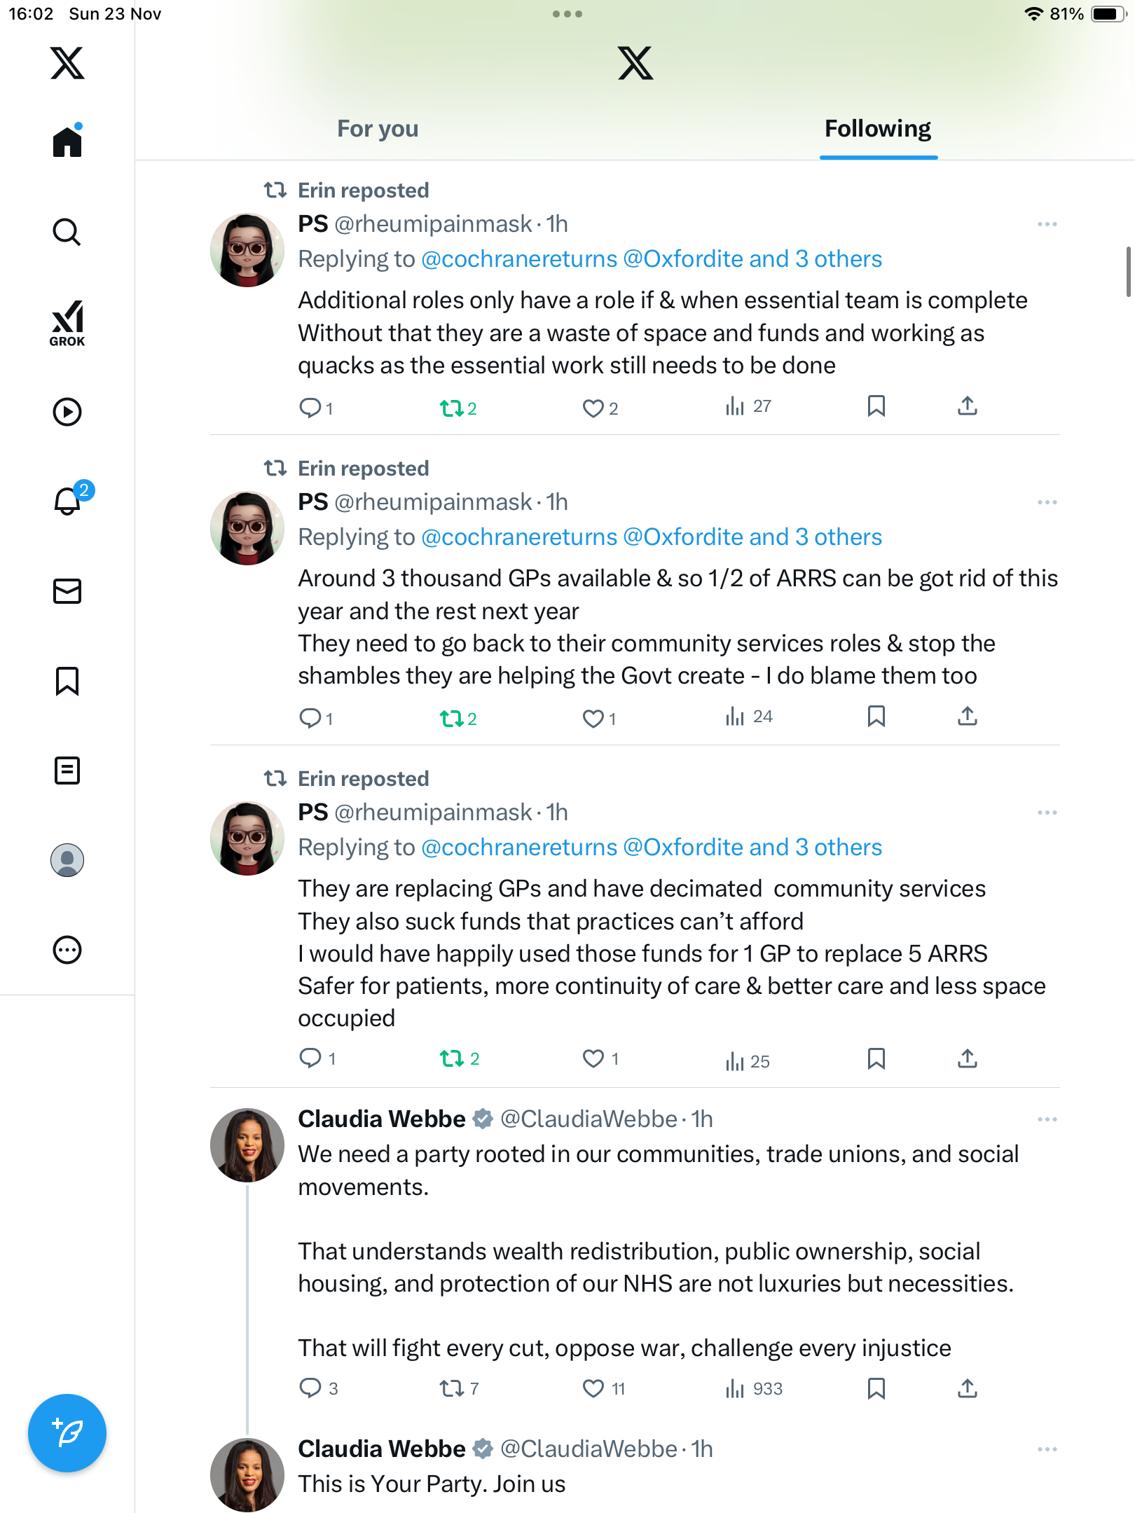This screenshot has width=1135, height=1513.
Task: Open Claudia Webbe's profile name link
Action: (382, 1119)
